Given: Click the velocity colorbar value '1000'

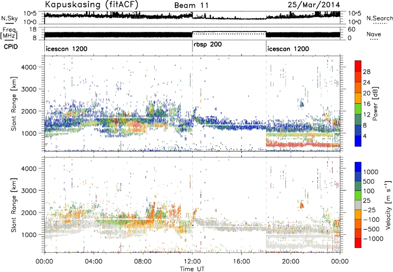Looking at the screenshot, I should click(x=371, y=172).
